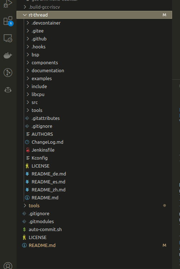180x269 pixels.
Task: Expand the examples folder
Action: point(28,78)
